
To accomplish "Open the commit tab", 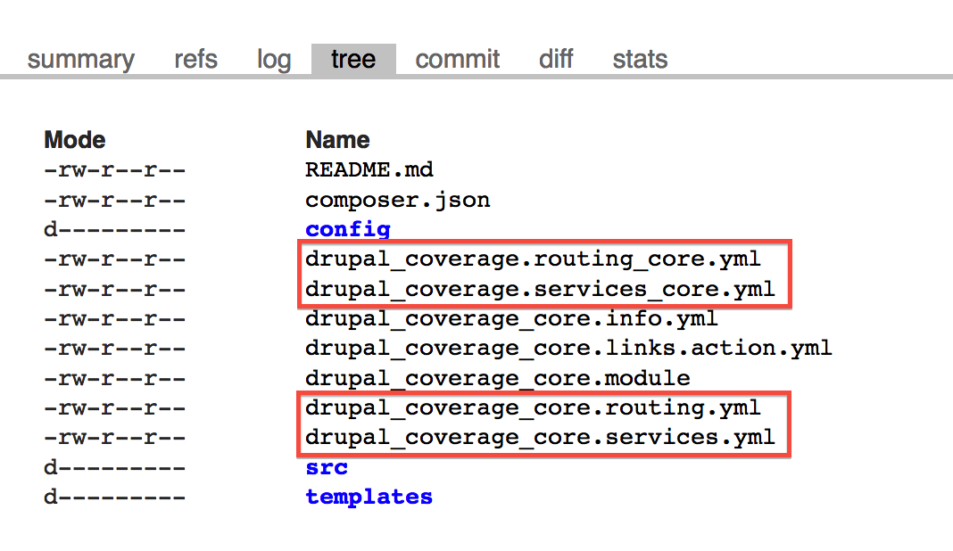I will click(458, 60).
